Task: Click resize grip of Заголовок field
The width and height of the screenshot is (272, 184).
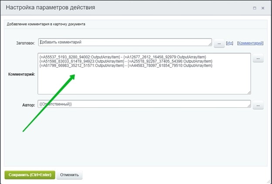Action: (210, 44)
